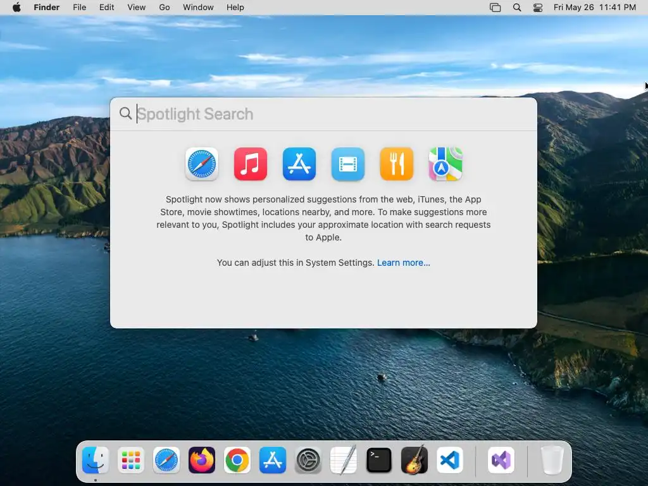Launch Terminal from the Dock

coord(379,460)
